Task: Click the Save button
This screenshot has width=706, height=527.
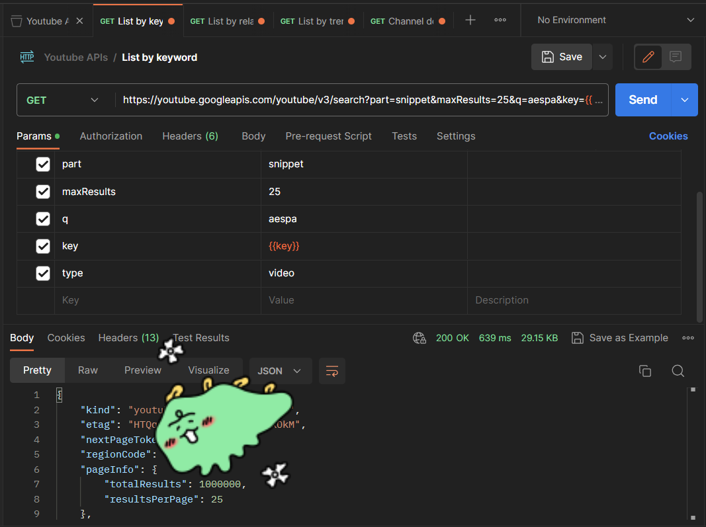Action: (562, 57)
